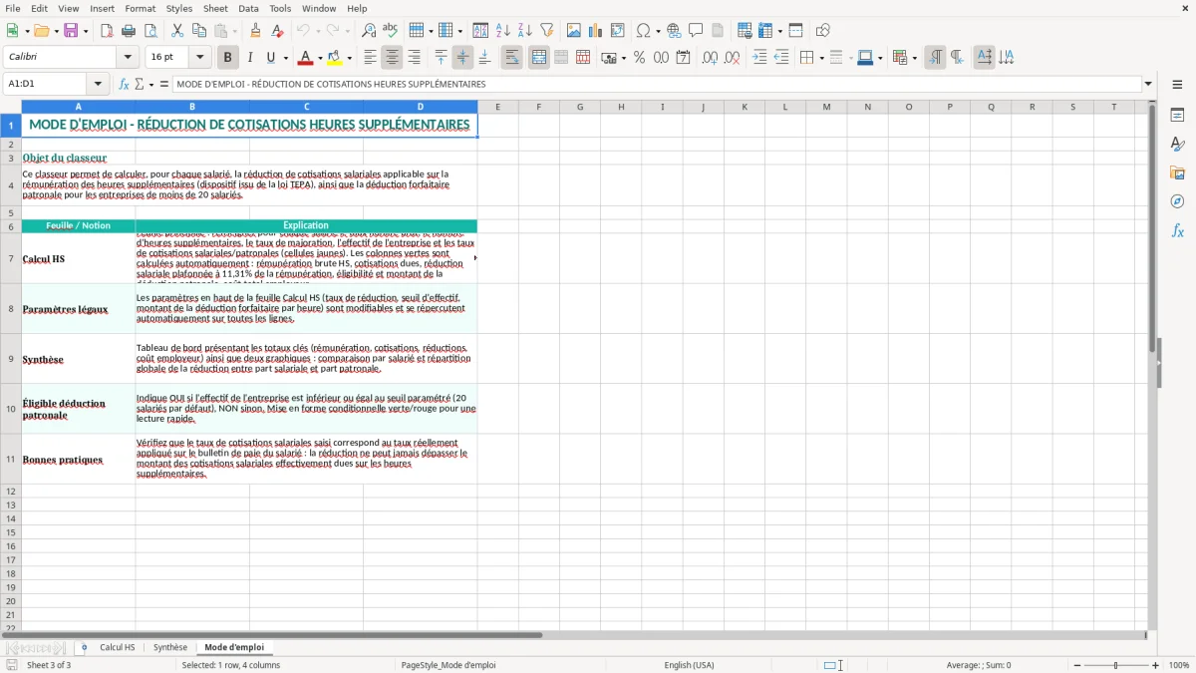Screen dimensions: 1196x673
Task: Open the Borders dropdown arrow
Action: 821,58
